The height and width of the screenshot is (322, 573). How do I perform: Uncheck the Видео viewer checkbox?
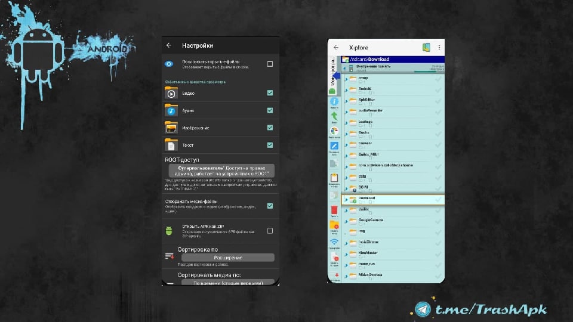pos(270,93)
